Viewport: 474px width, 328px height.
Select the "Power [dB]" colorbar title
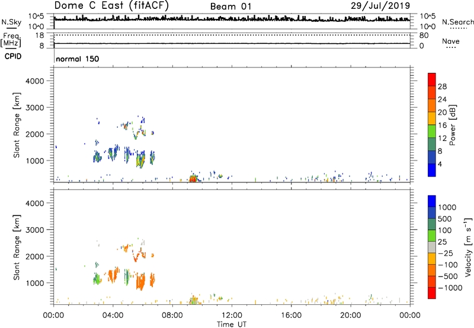point(453,125)
